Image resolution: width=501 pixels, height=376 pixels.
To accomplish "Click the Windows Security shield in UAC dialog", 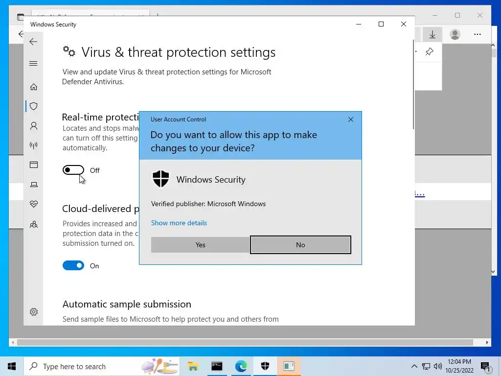I will pos(160,179).
